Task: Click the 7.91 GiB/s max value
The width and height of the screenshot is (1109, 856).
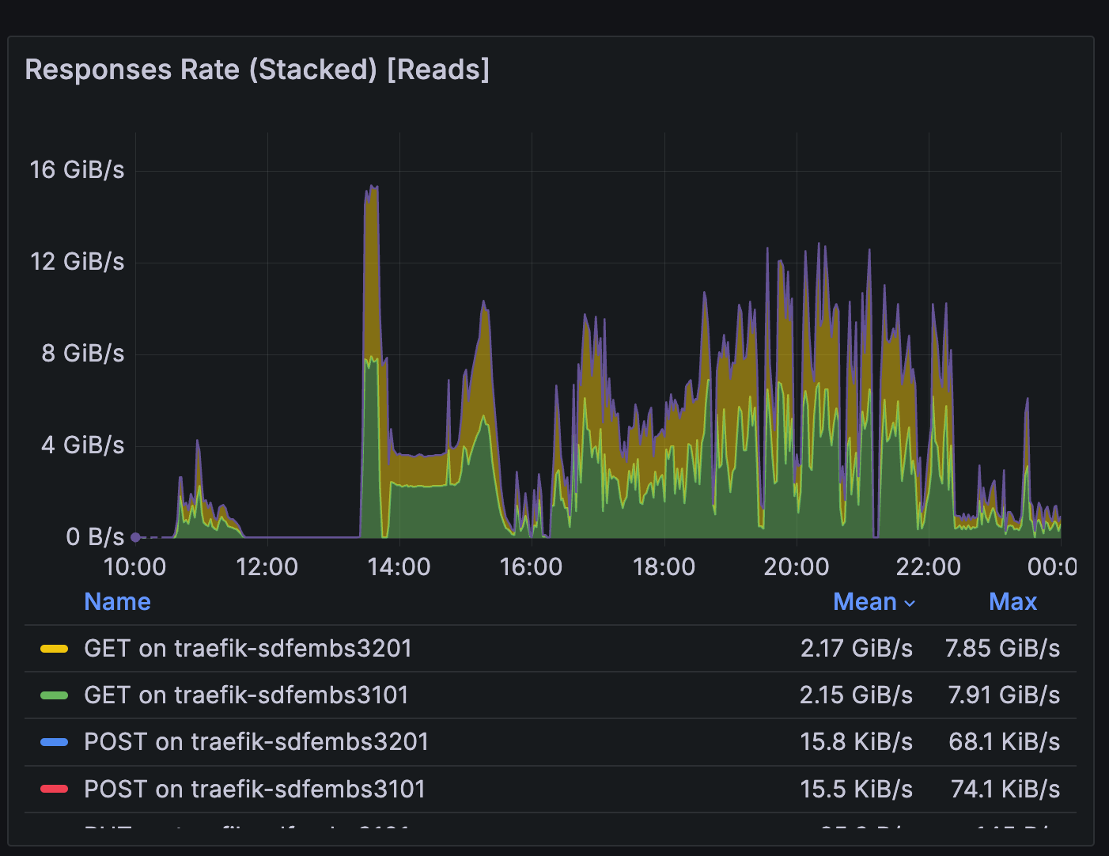Action: coord(1004,695)
